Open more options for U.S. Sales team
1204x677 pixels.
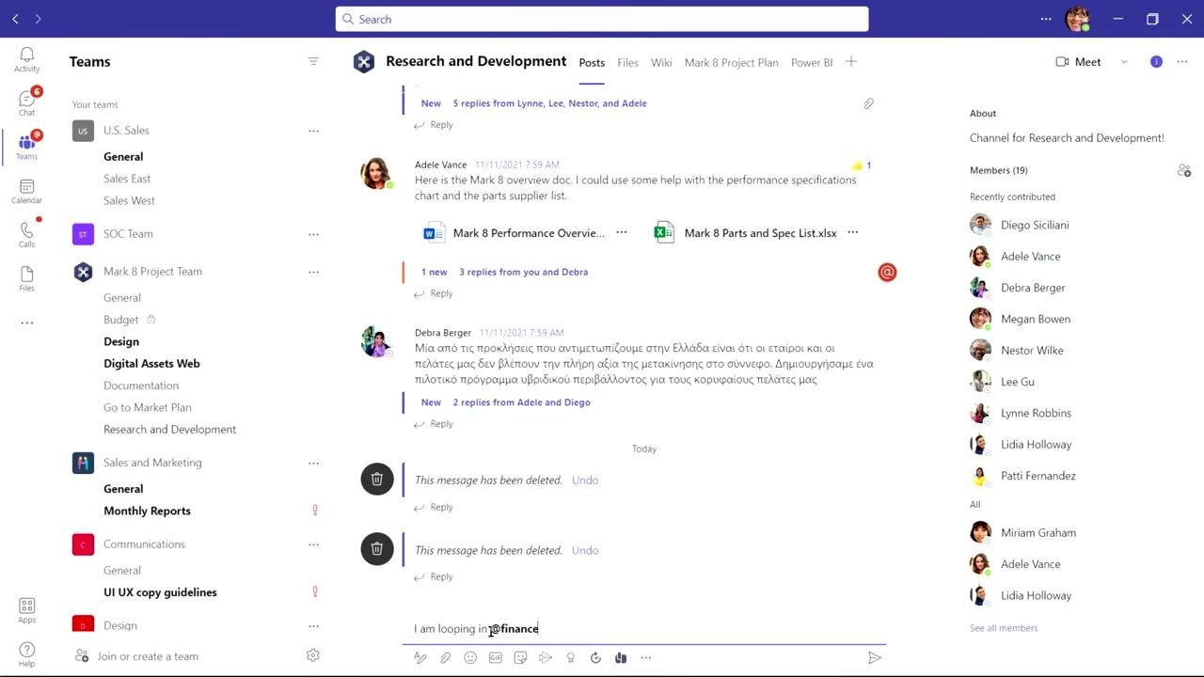point(313,131)
